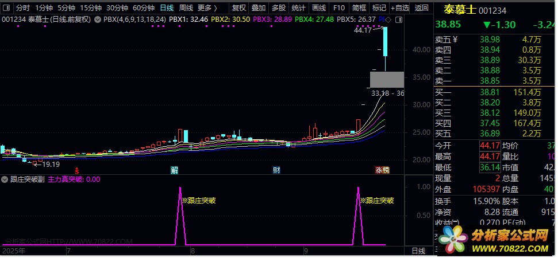This screenshot has height=258, width=558.
Task: Click the gray gap rectangle on chart
Action: click(x=387, y=80)
